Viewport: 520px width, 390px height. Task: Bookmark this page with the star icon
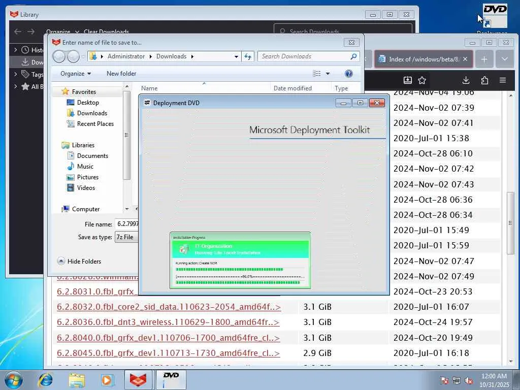point(422,80)
